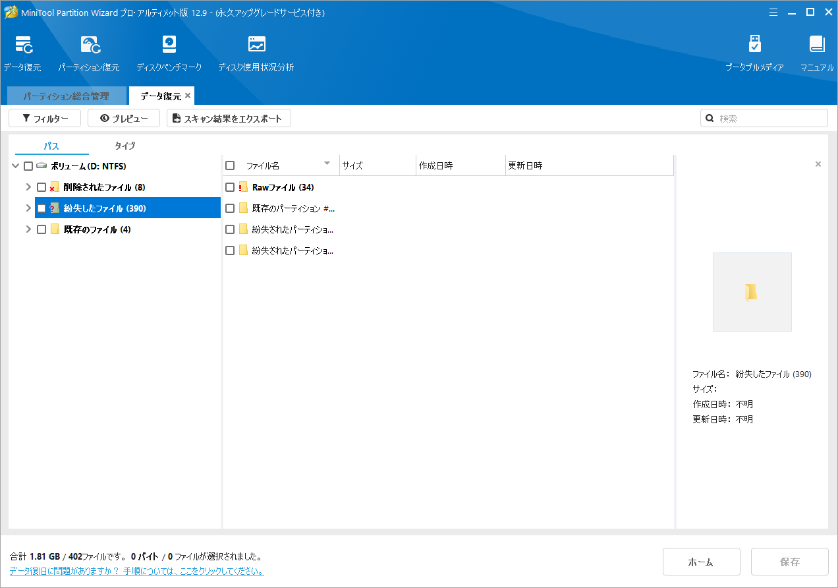This screenshot has height=588, width=838.
Task: Expand the 紛失したファイル (390) node
Action: (x=28, y=208)
